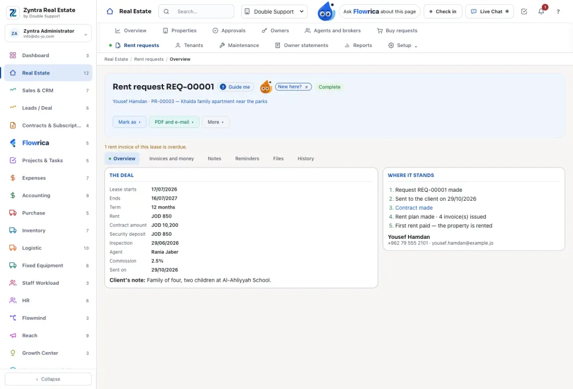The width and height of the screenshot is (573, 389).
Task: Click the Rent requests breadcrumb
Action: coord(149,59)
